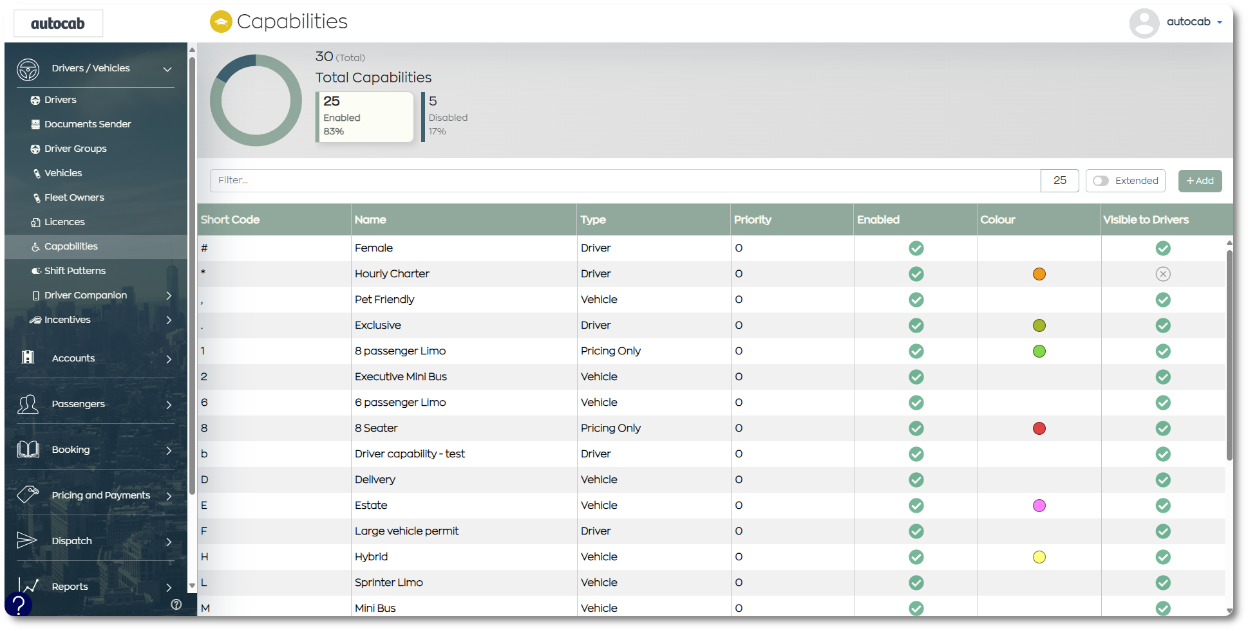Click the Shift Patterns icon

36,271
